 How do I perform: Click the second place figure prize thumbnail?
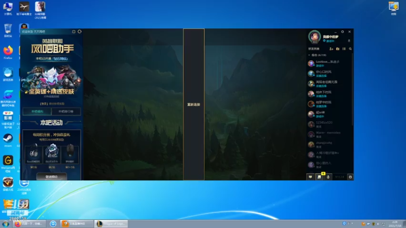pyautogui.click(x=52, y=154)
